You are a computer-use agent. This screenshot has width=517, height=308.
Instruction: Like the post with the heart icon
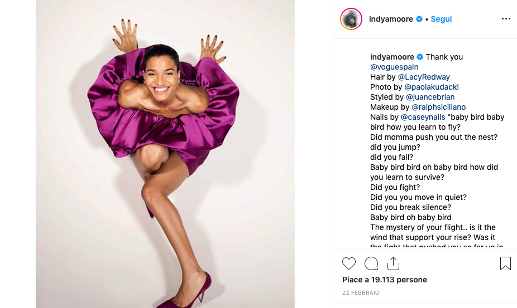click(349, 263)
